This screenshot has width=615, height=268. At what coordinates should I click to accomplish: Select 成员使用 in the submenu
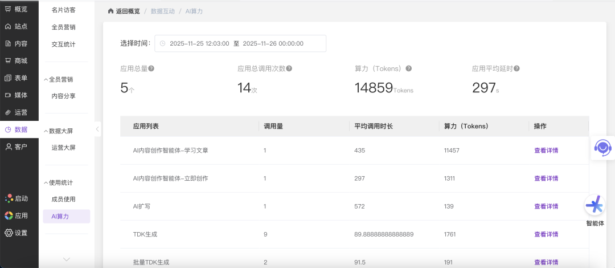tap(63, 199)
